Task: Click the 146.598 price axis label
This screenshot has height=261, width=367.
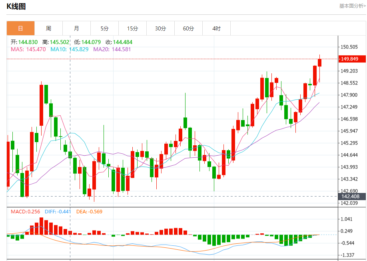Action: click(349, 119)
